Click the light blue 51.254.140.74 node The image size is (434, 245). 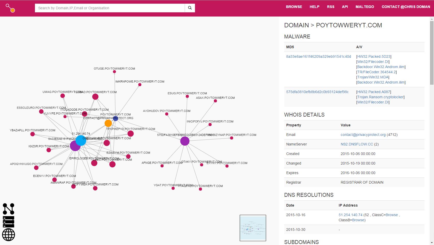point(81,141)
